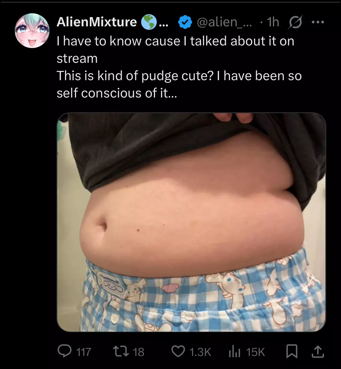This screenshot has width=341, height=369.
Task: Open the three-dot more options menu
Action: [318, 22]
